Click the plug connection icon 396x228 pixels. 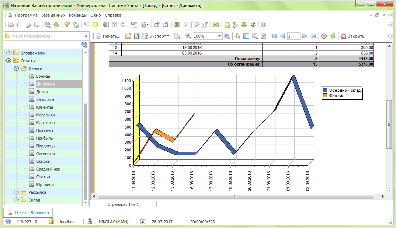[x=253, y=25]
